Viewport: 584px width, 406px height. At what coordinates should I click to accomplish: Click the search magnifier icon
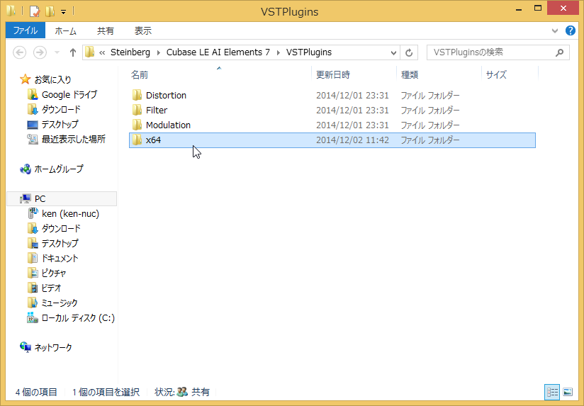tap(559, 52)
